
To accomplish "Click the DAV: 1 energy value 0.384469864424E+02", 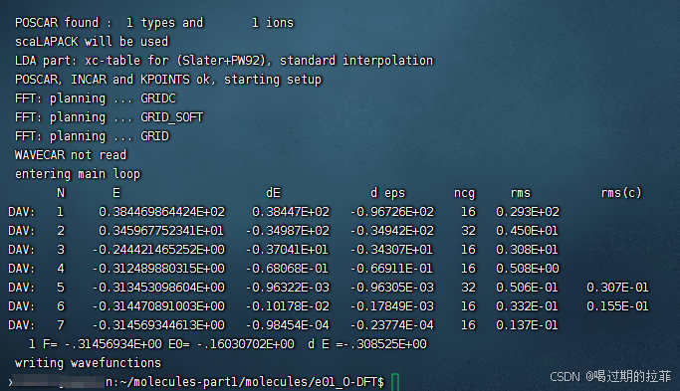I will (161, 212).
